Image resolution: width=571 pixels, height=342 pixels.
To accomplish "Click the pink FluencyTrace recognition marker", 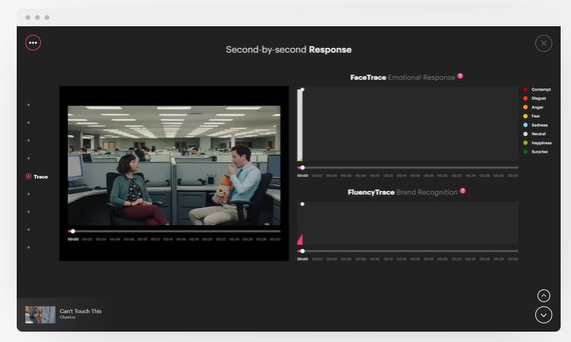I will click(300, 239).
